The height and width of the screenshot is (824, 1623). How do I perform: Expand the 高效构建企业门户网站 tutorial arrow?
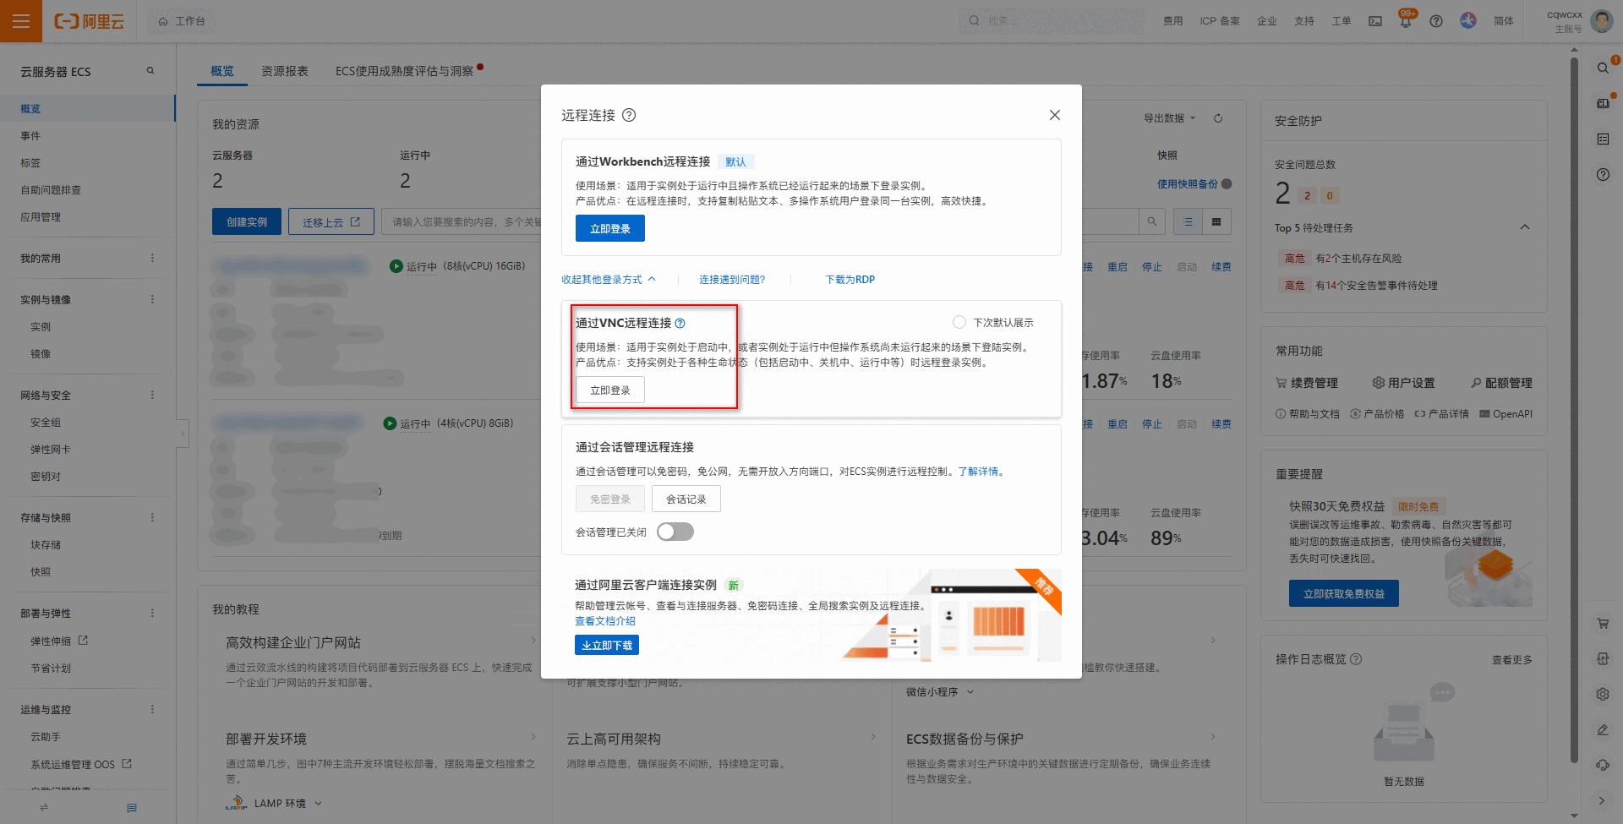[533, 641]
